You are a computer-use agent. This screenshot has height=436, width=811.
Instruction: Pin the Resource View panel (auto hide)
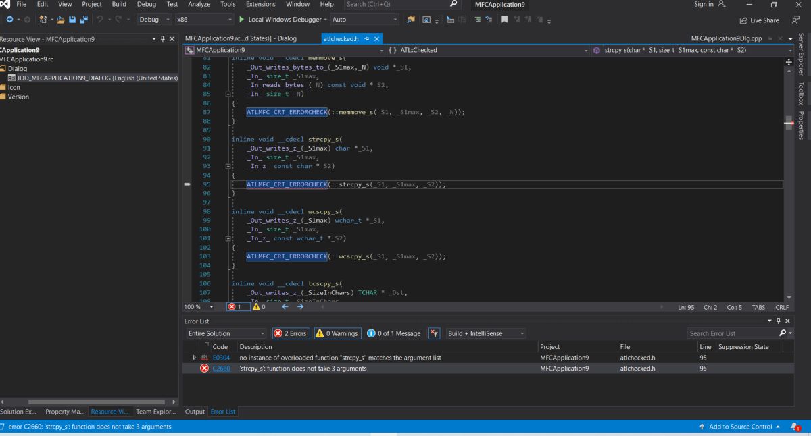(163, 39)
